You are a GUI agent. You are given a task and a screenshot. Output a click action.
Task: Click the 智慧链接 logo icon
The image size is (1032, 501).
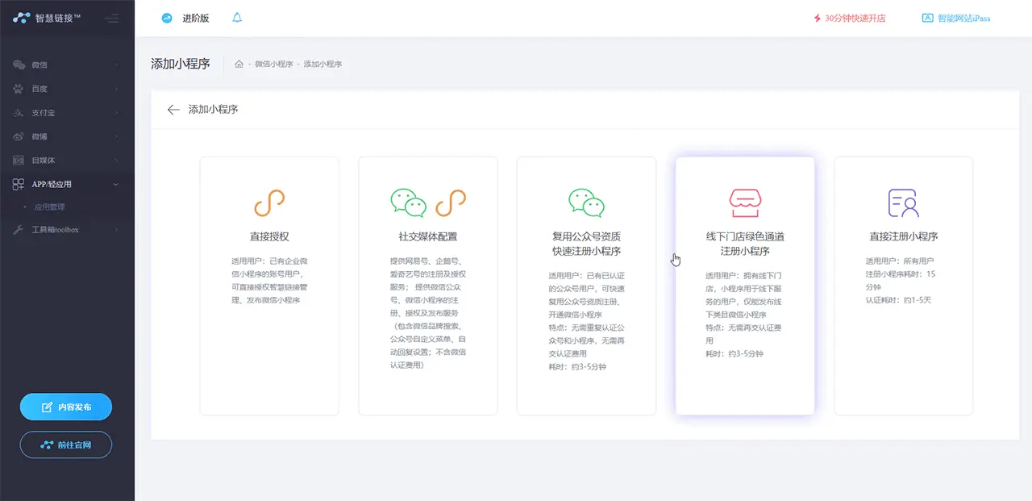pos(22,18)
